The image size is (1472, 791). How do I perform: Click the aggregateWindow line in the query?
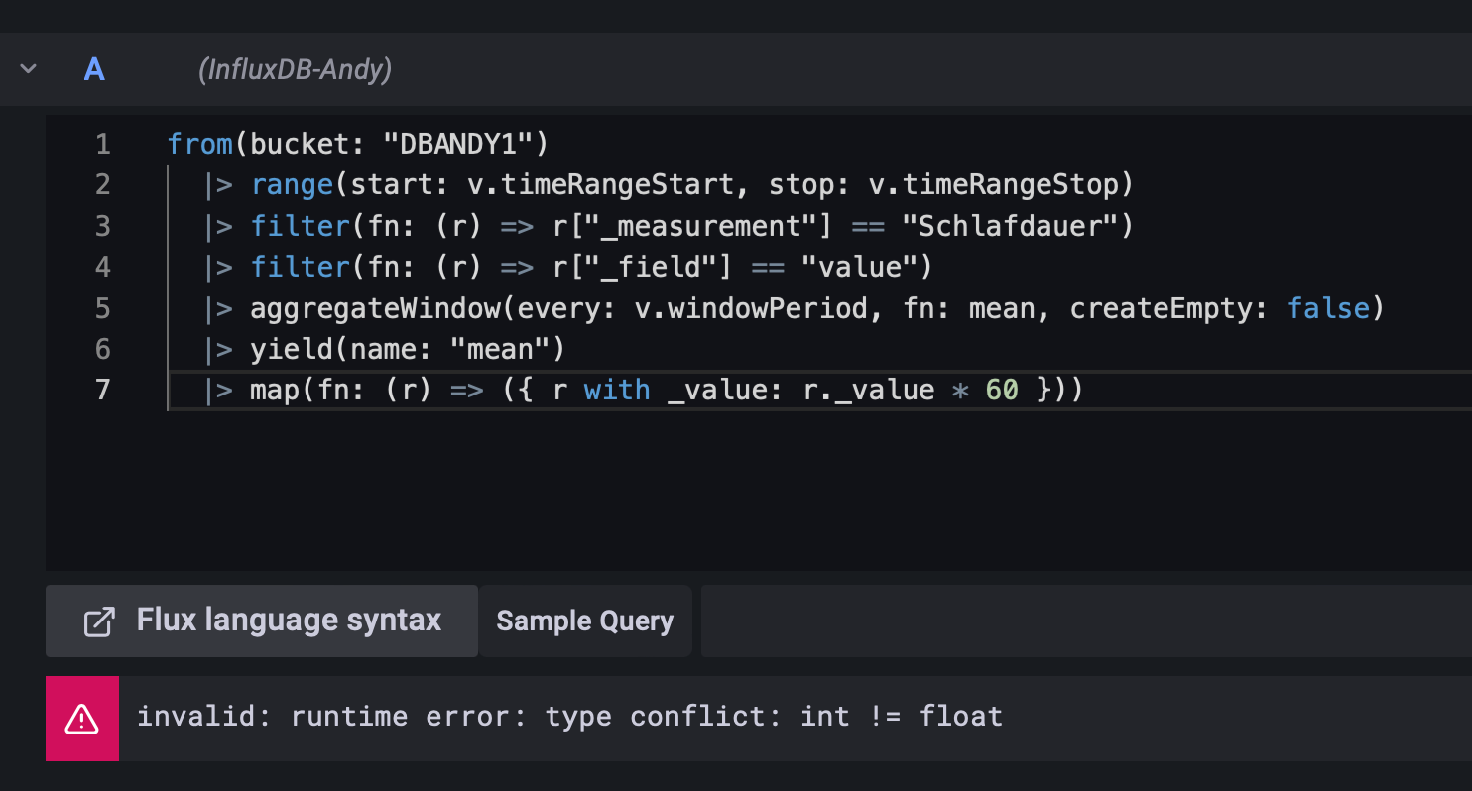pyautogui.click(x=795, y=308)
